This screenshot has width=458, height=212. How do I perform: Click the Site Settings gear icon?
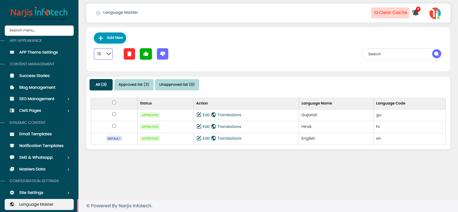[x=12, y=193]
